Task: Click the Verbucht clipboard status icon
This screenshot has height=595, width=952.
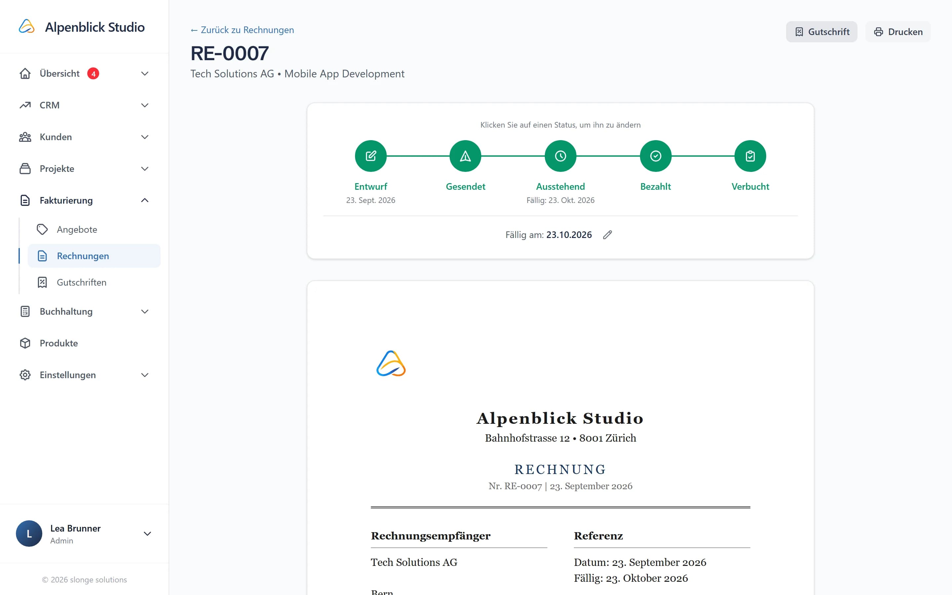Action: point(750,156)
